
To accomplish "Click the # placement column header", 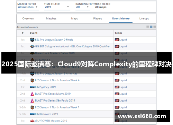I will [22, 33].
